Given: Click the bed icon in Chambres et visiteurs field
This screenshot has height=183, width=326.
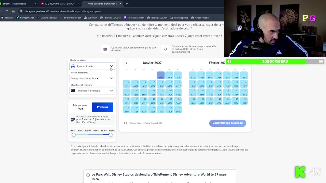Looking at the screenshot, I should [73, 91].
